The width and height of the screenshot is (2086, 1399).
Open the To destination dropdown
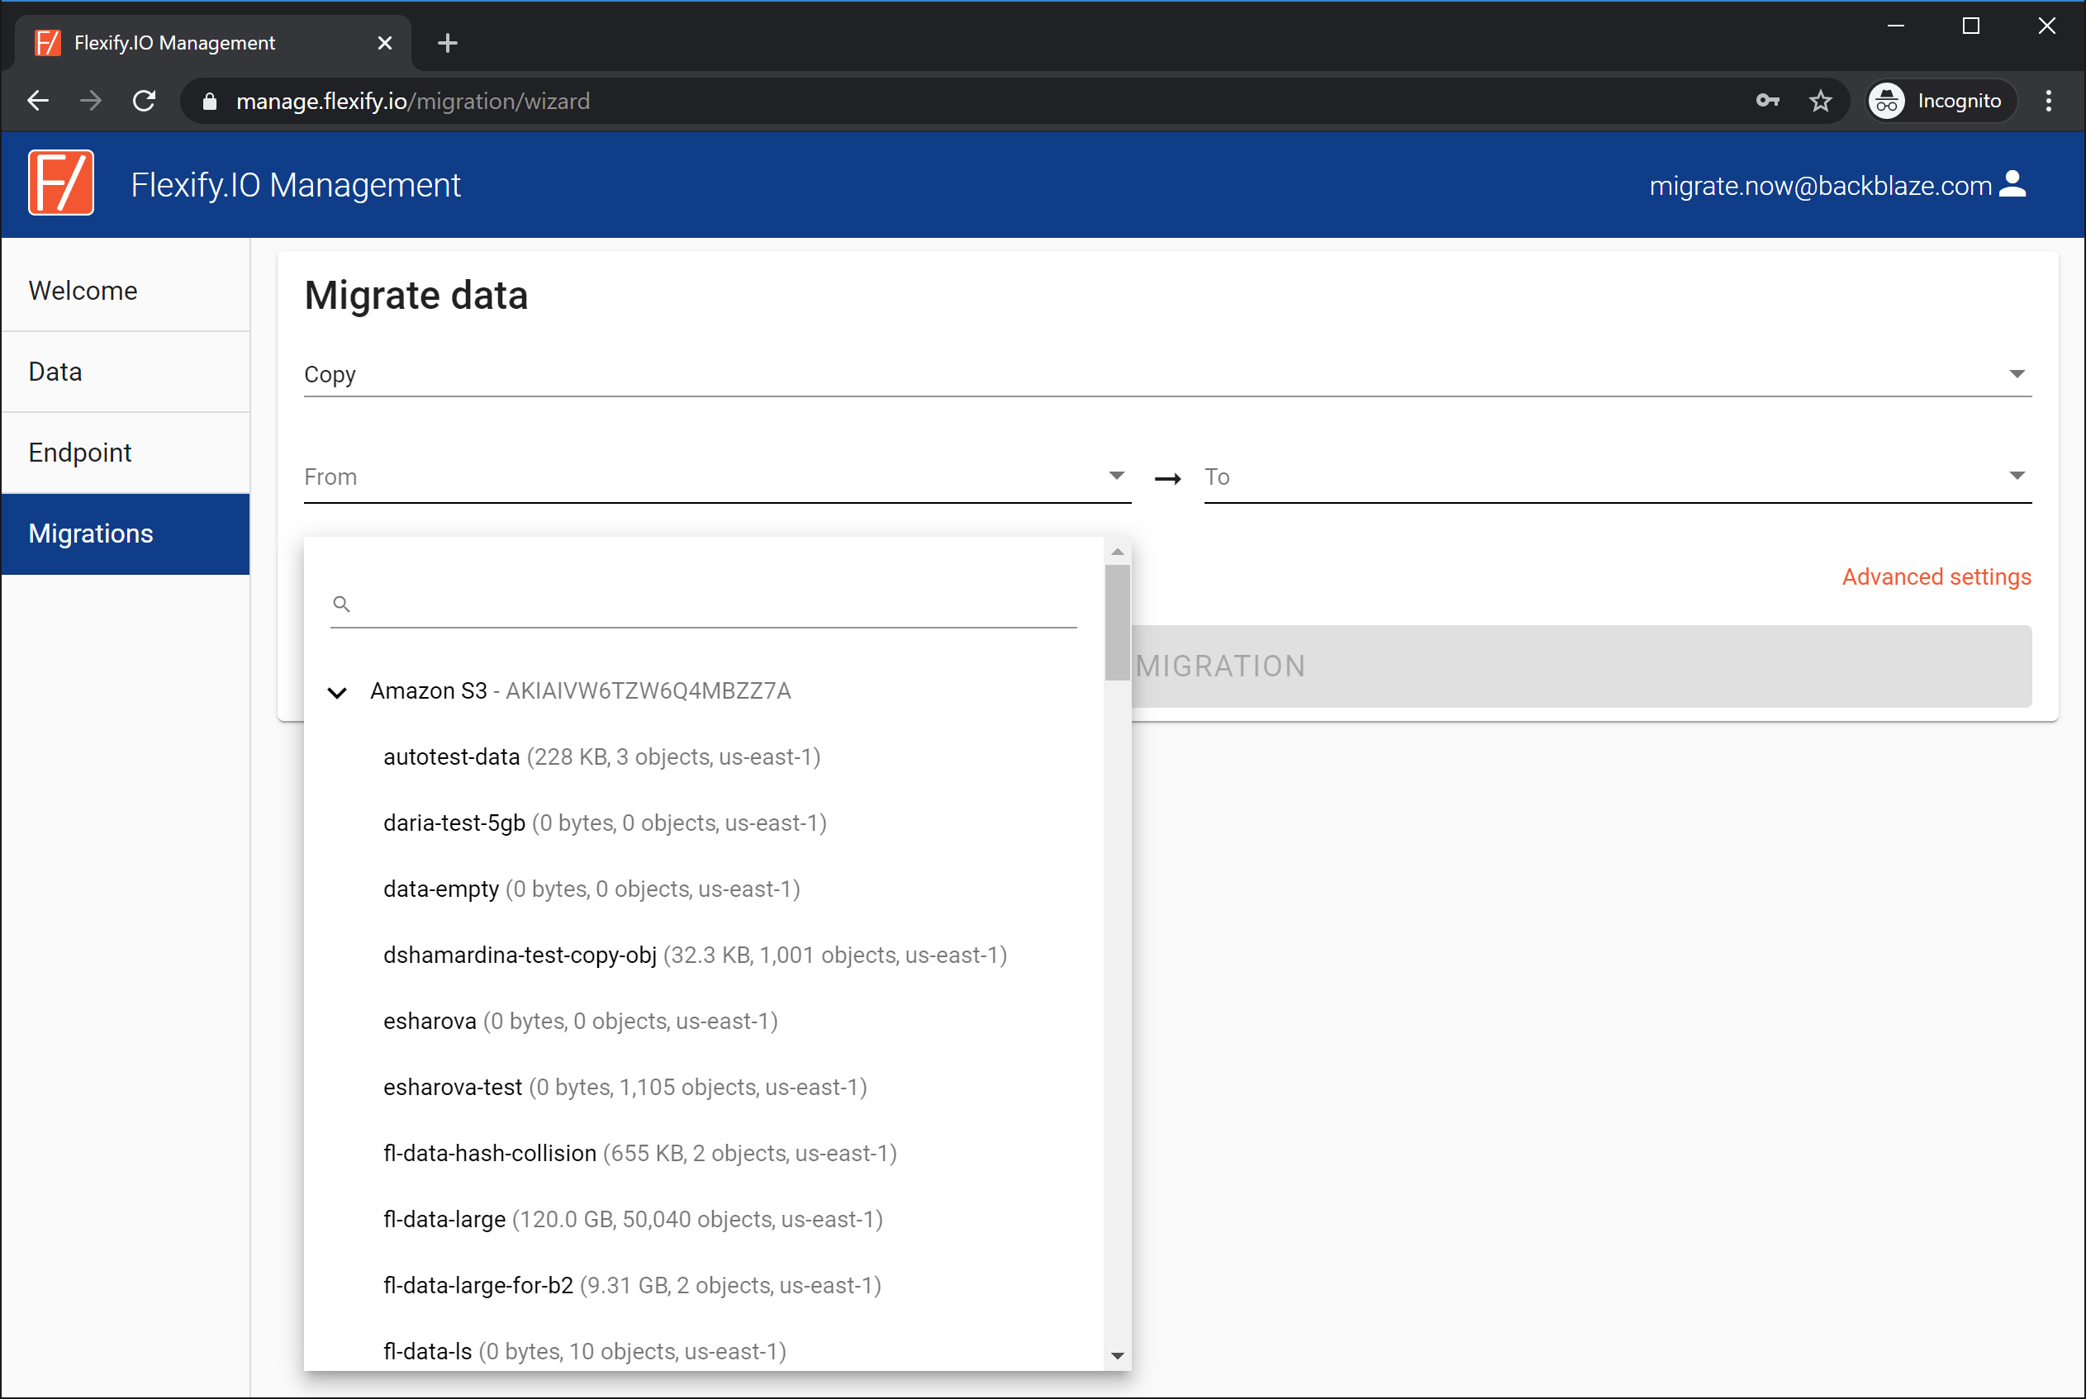pyautogui.click(x=1618, y=477)
